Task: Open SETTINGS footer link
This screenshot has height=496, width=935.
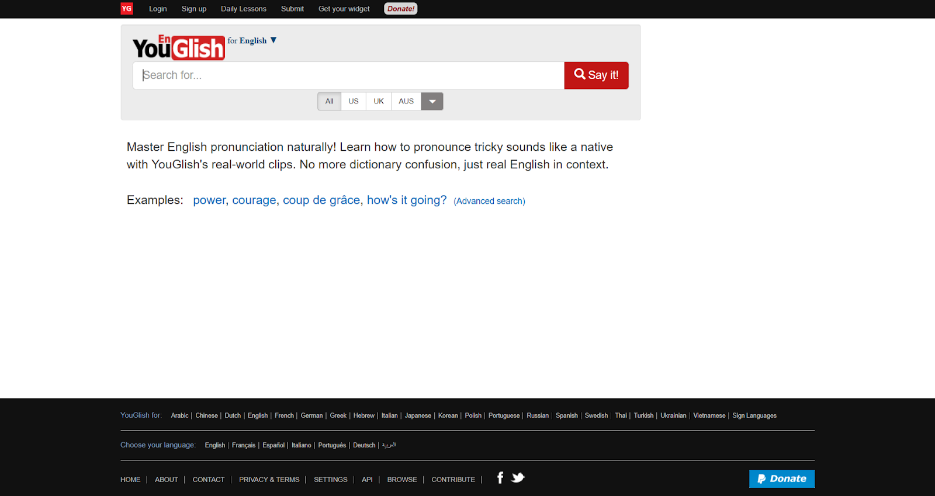Action: (x=331, y=480)
